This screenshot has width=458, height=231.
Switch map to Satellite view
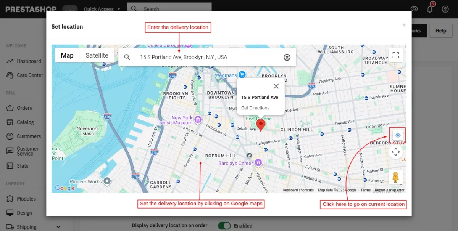coord(97,55)
